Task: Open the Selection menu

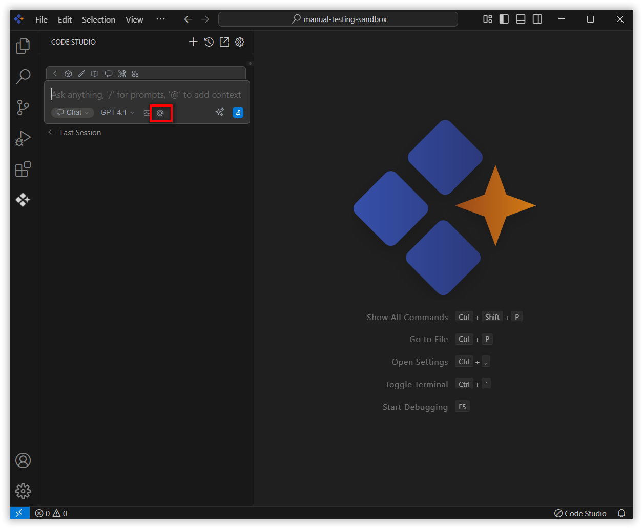Action: click(x=98, y=19)
